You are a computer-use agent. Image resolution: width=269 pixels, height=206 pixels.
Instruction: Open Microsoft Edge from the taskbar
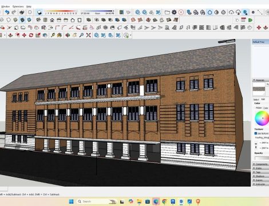coord(156,201)
